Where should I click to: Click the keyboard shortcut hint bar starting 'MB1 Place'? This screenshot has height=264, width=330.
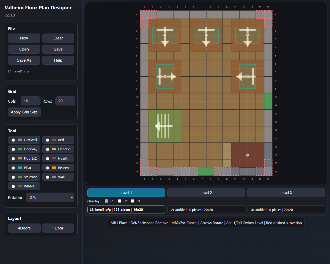[206, 223]
